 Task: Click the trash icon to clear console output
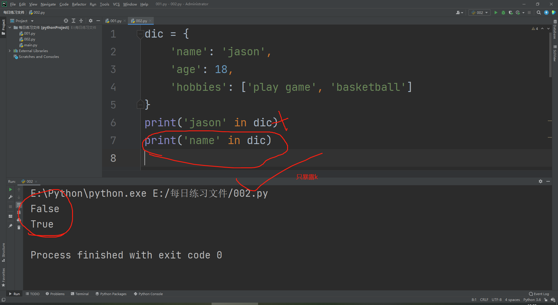coord(19,228)
